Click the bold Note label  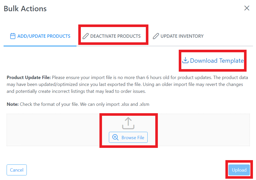[12, 104]
